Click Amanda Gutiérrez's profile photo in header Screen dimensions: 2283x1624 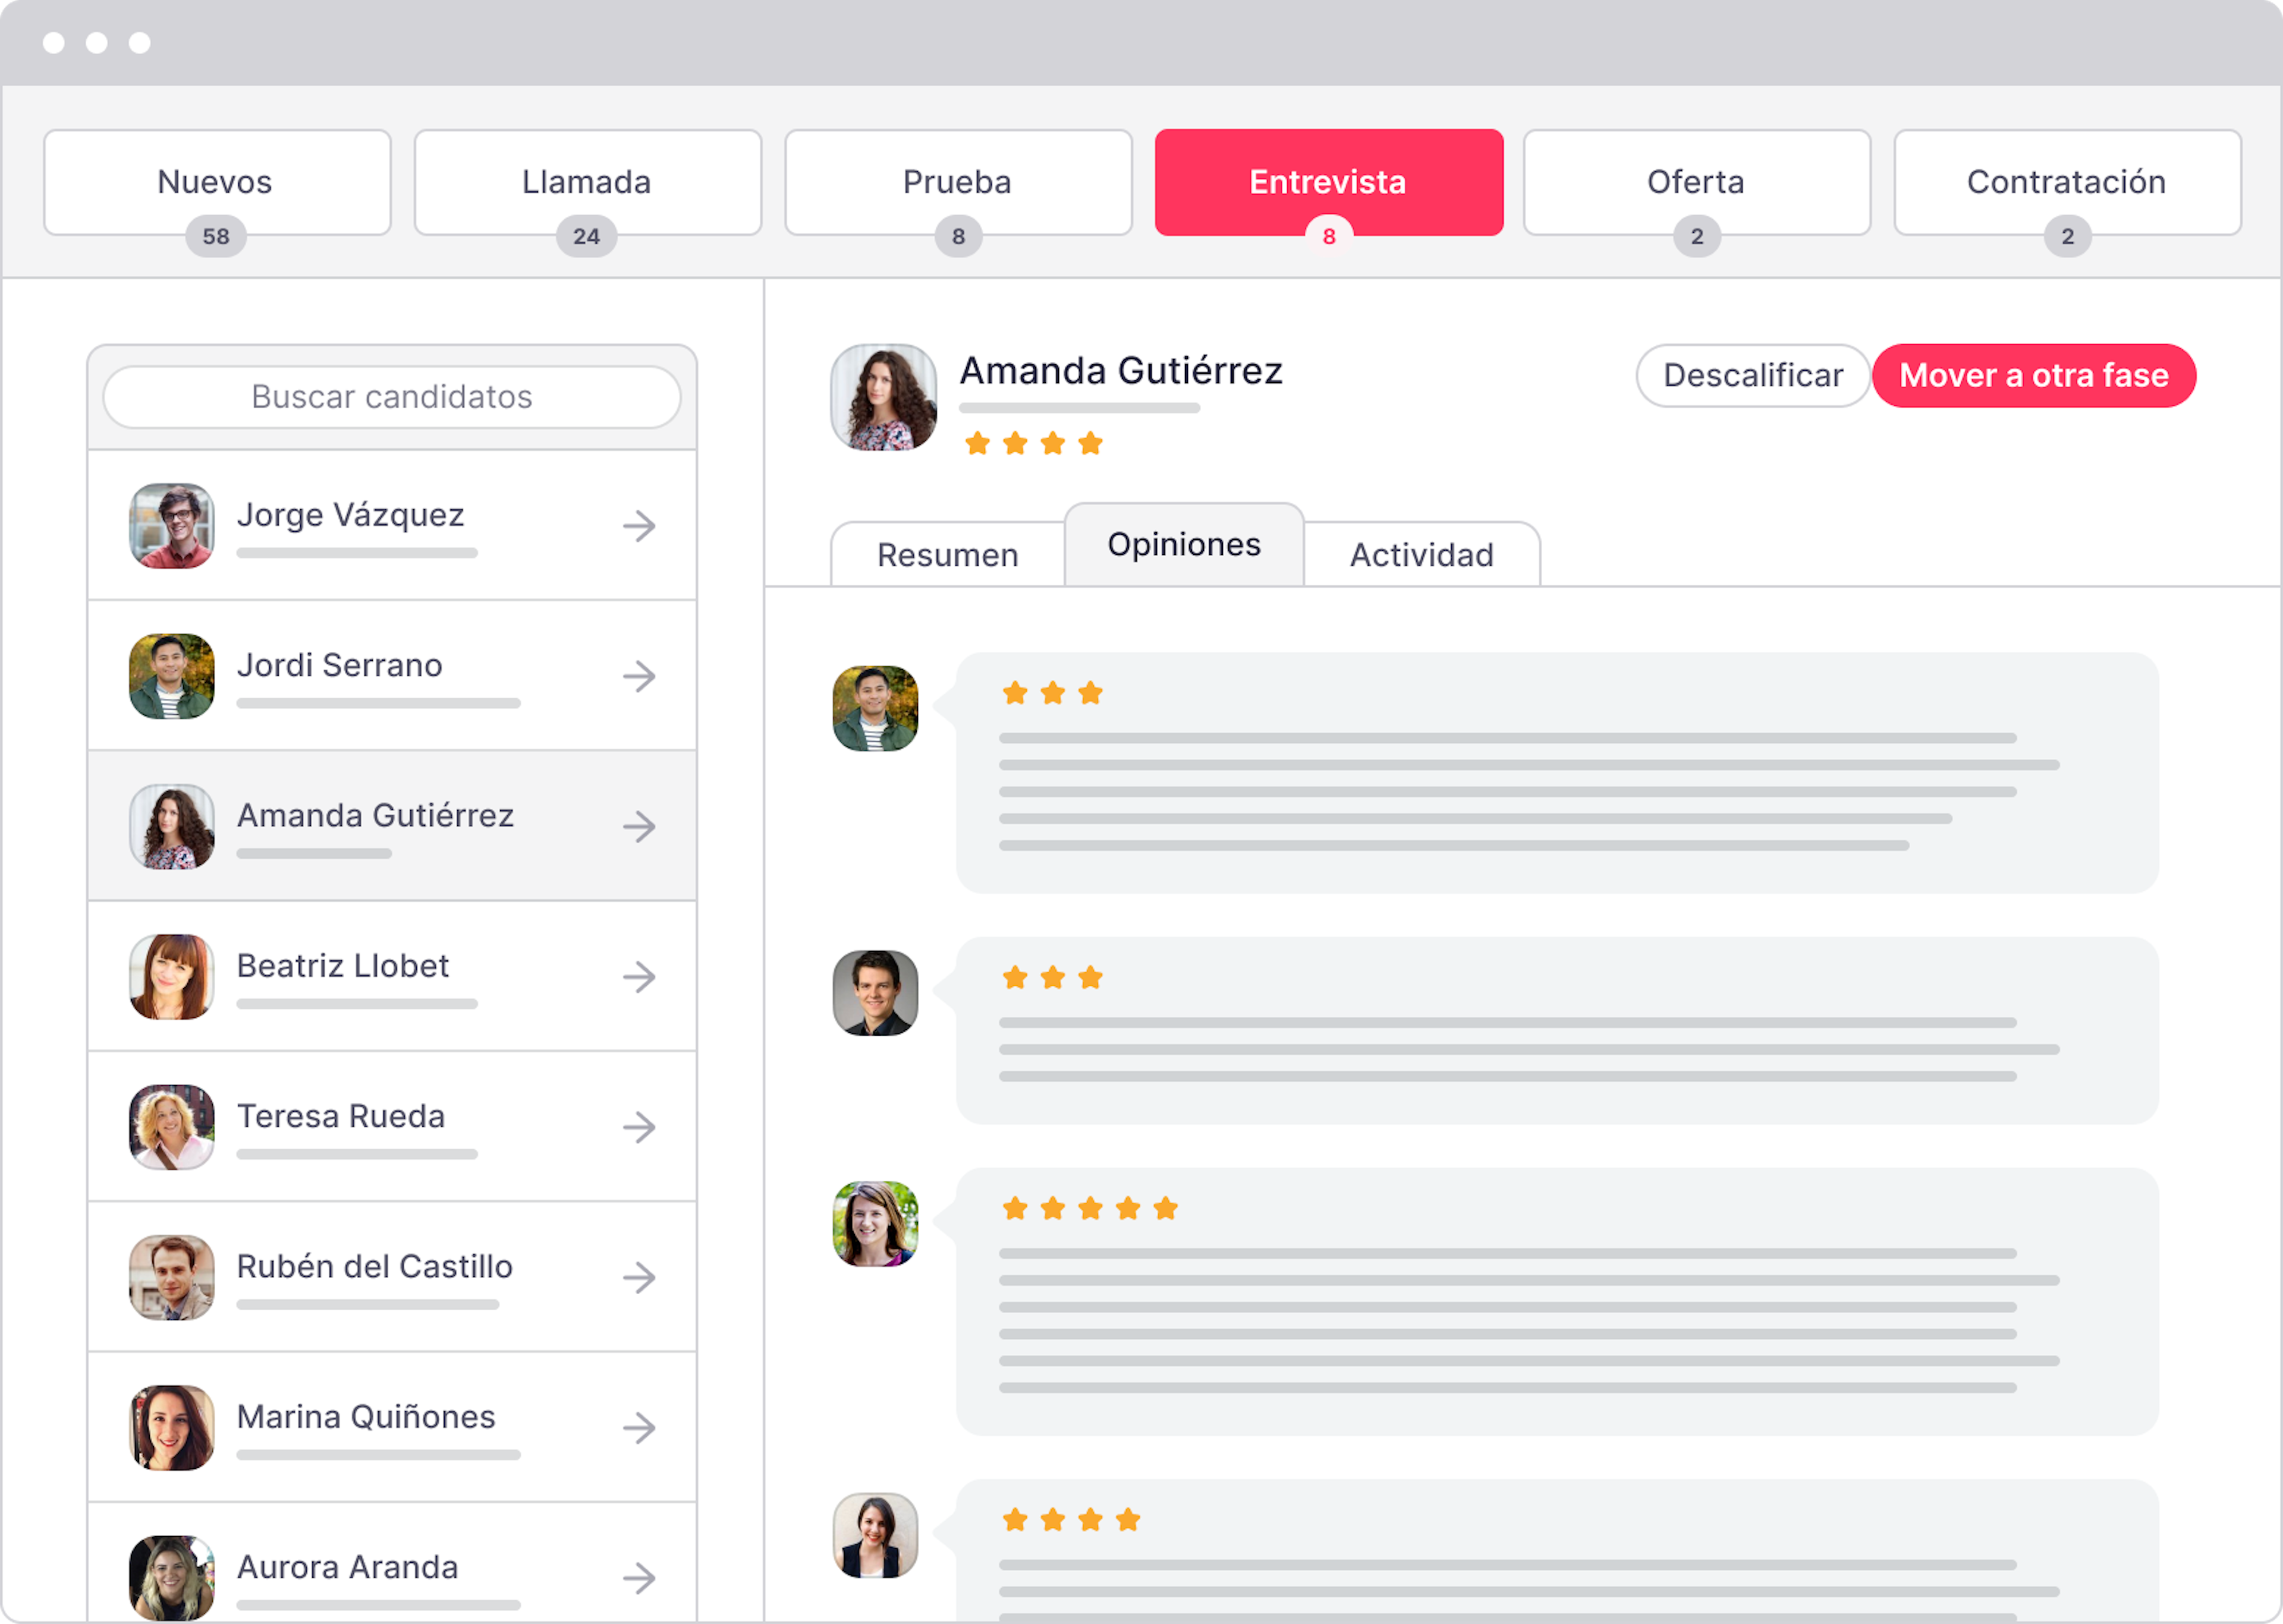click(x=883, y=397)
